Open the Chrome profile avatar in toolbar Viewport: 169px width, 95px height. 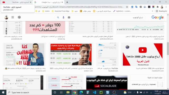point(162,7)
